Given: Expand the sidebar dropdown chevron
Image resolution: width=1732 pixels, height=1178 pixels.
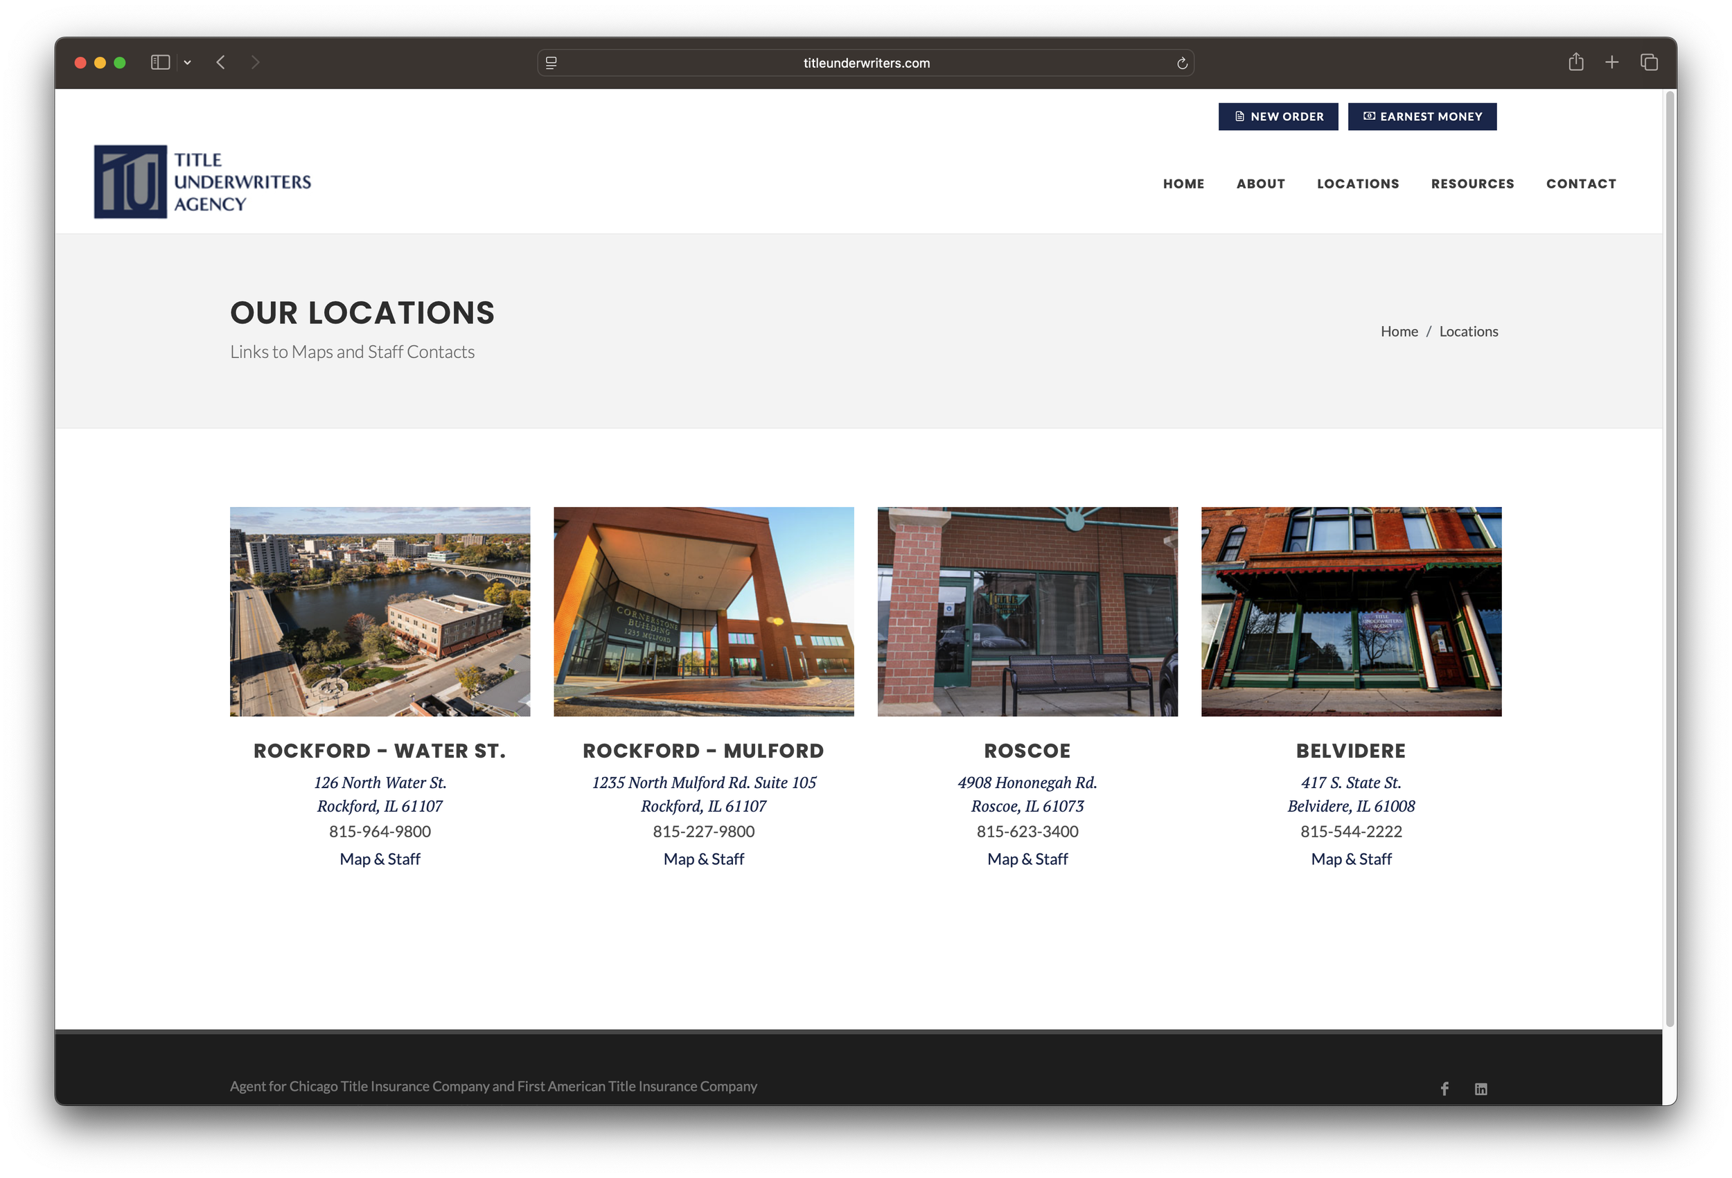Looking at the screenshot, I should [x=188, y=62].
